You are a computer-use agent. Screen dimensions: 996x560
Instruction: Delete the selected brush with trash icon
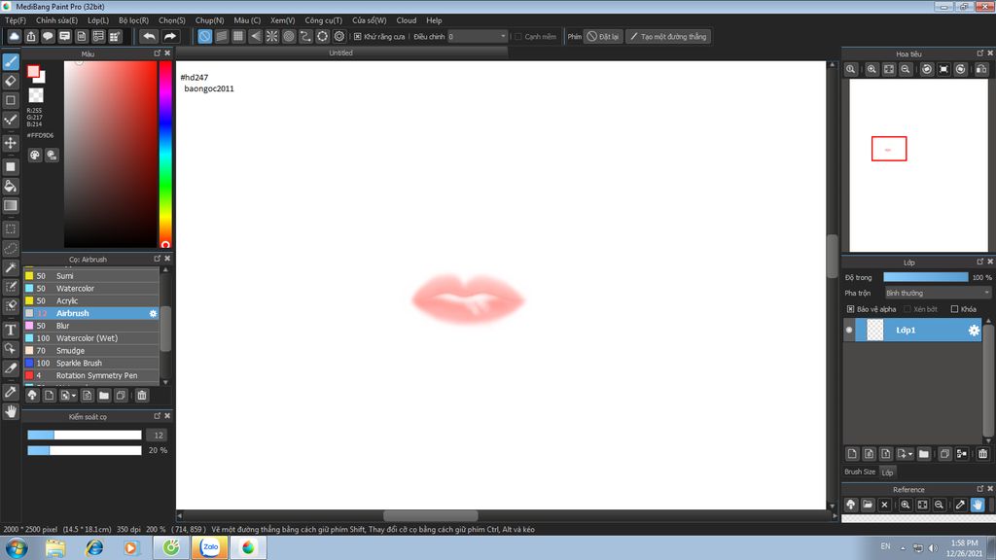tap(142, 395)
